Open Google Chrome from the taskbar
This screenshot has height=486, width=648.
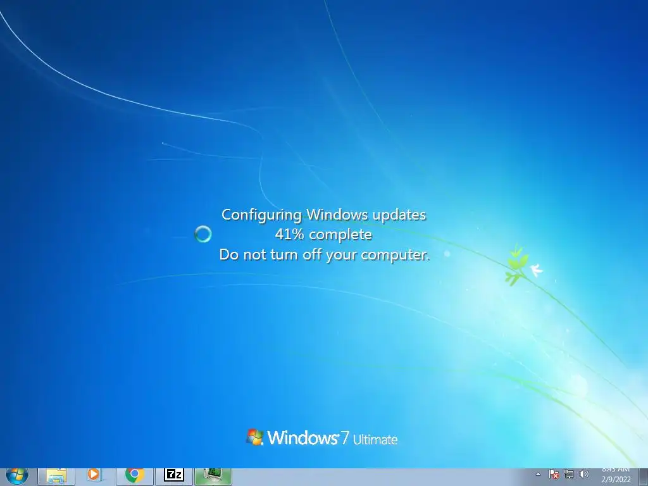click(134, 477)
